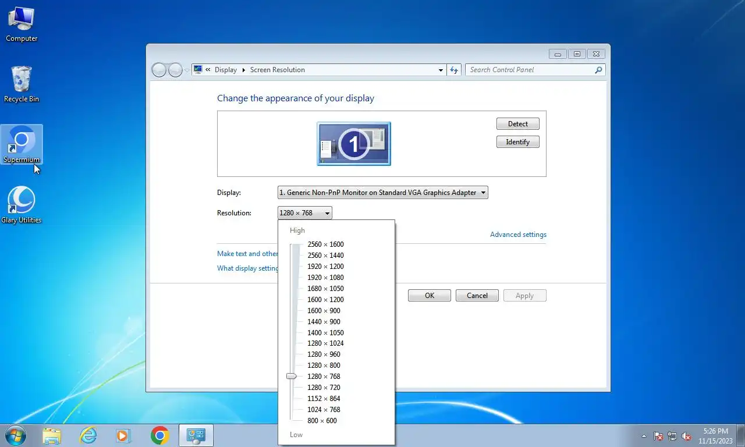The image size is (745, 447).
Task: Choose 1600 × 900 resolution
Action: coord(324,311)
